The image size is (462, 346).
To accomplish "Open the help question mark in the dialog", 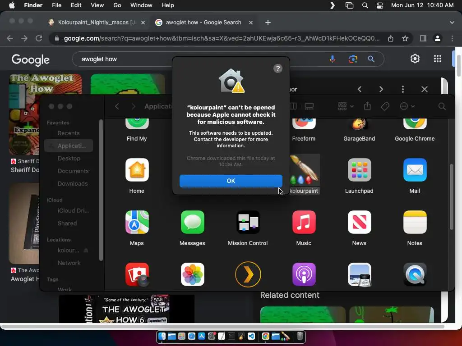I will [277, 68].
